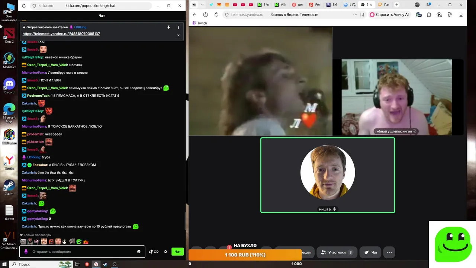
Task: Select message 'Я ТОМСКОЕ БАРХАТНОЕ ЛЮБЛЮ'
Action: [x=75, y=127]
